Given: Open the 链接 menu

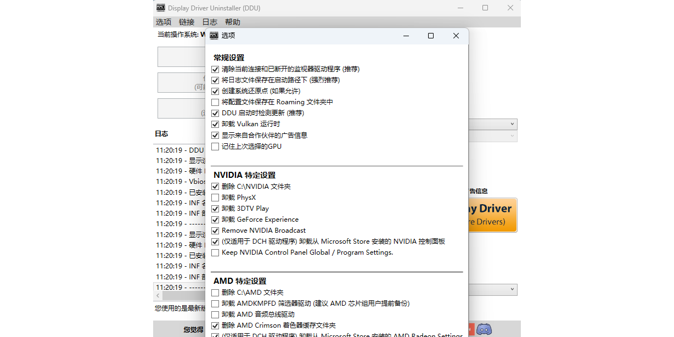Looking at the screenshot, I should 187,22.
